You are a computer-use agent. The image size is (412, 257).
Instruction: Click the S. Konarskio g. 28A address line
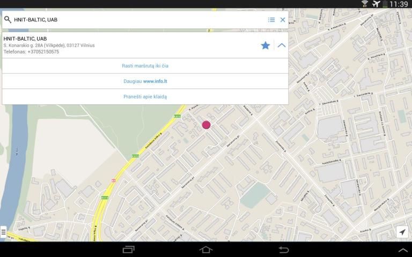click(49, 46)
